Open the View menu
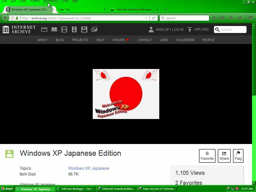Image resolution: width=256 pixels, height=192 pixels. point(23,1)
